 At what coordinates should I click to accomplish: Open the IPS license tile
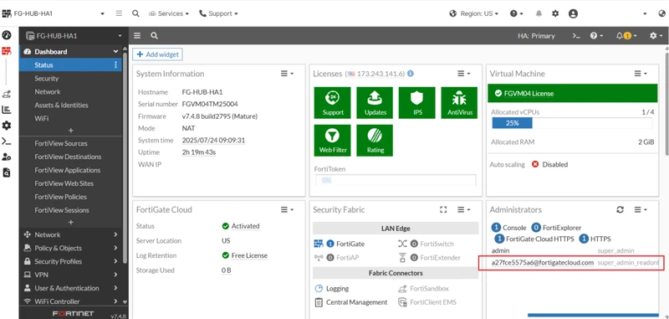tap(416, 102)
